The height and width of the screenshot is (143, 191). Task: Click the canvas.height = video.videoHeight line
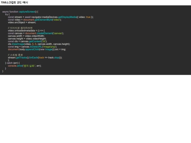coord(27,38)
